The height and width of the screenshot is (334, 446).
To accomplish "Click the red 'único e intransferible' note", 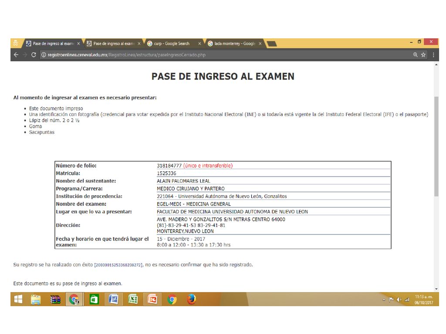I will pos(208,166).
